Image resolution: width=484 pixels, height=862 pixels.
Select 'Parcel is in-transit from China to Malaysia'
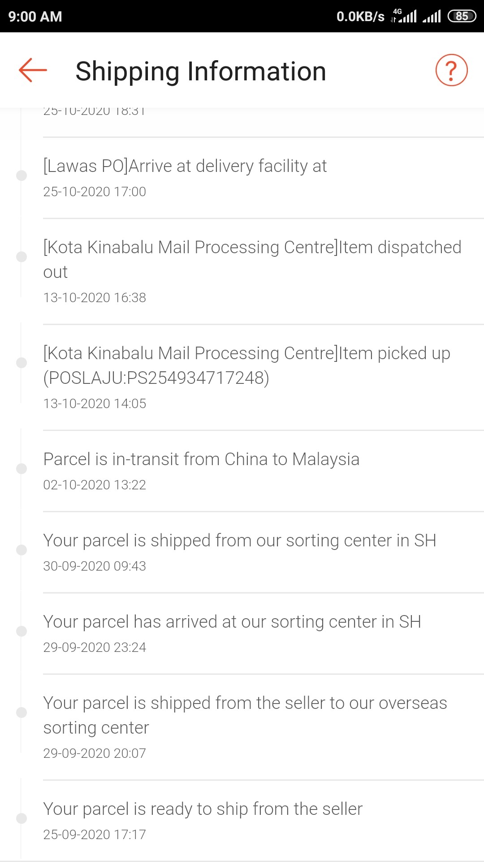pos(201,459)
